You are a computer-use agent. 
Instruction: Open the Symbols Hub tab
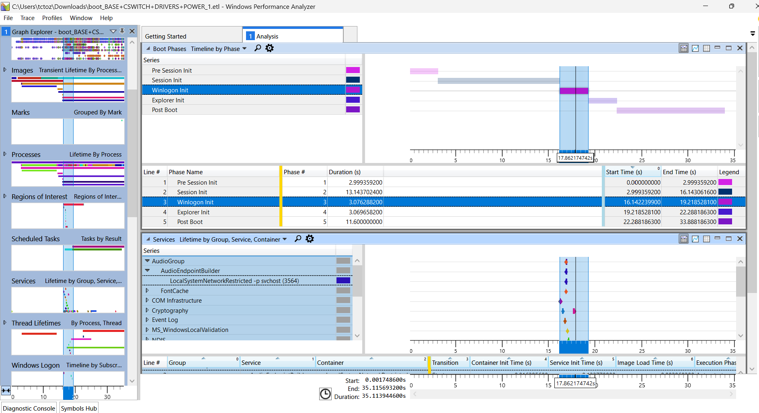click(x=79, y=408)
